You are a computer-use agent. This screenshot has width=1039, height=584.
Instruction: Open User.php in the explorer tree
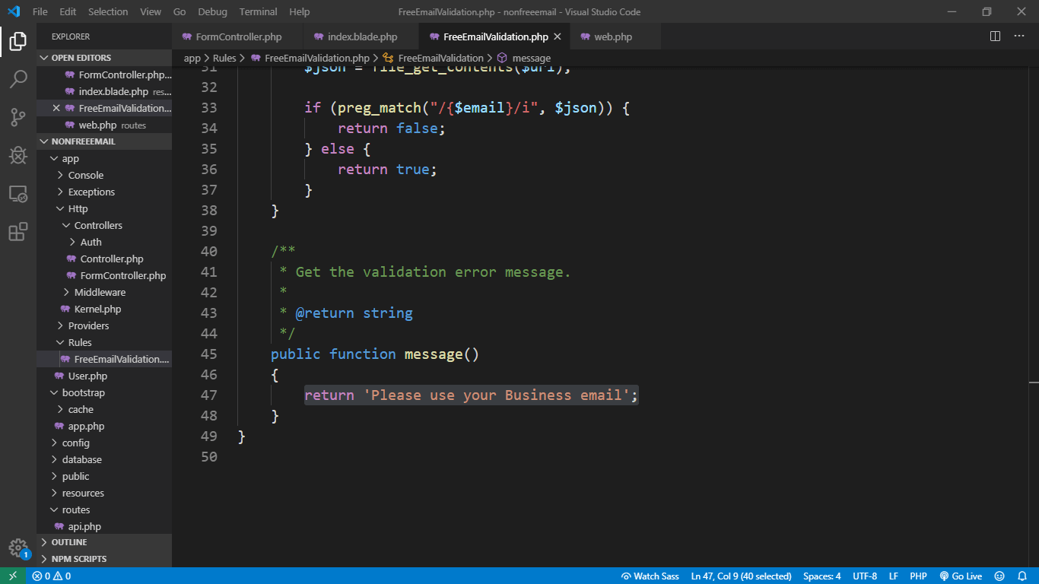pos(87,376)
